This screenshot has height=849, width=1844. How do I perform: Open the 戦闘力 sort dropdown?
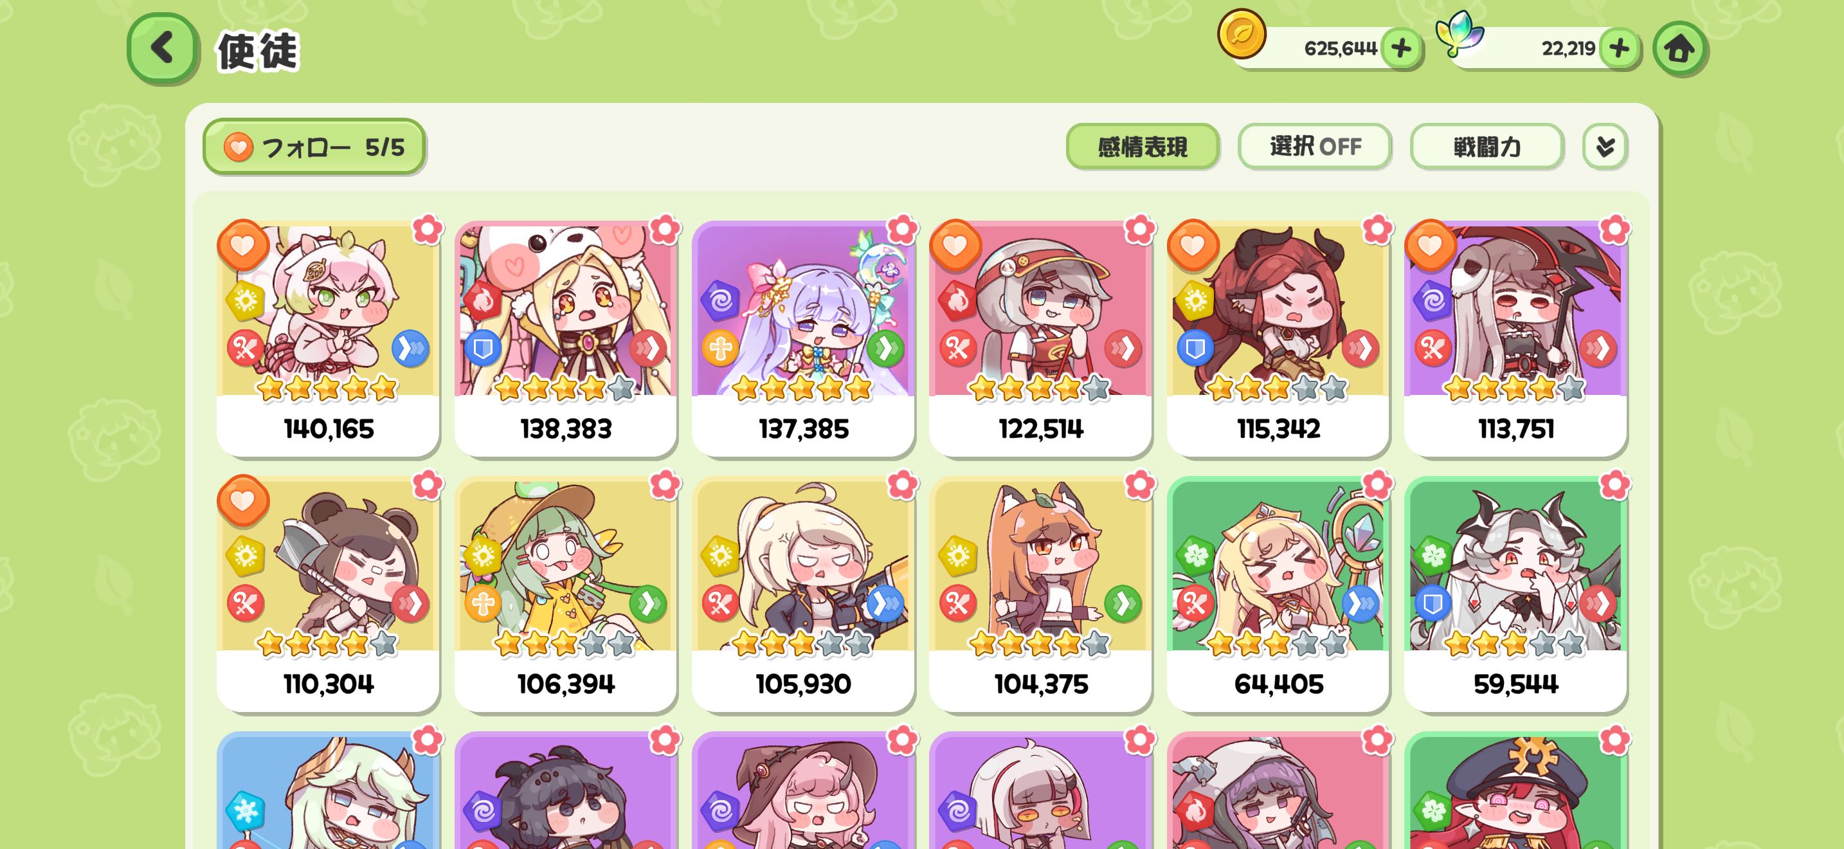coord(1486,147)
